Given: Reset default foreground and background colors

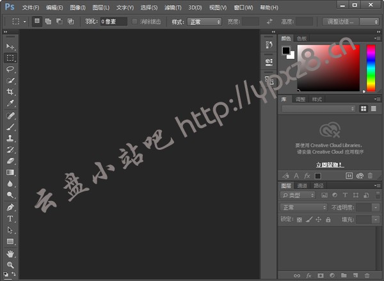Looking at the screenshot, I should (6, 274).
